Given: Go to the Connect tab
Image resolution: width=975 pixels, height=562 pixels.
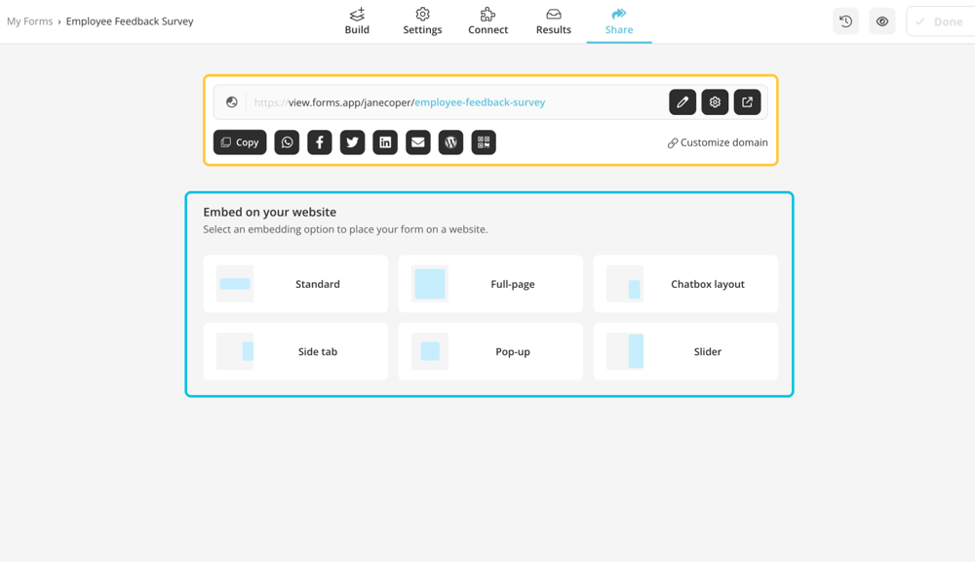Looking at the screenshot, I should tap(487, 21).
